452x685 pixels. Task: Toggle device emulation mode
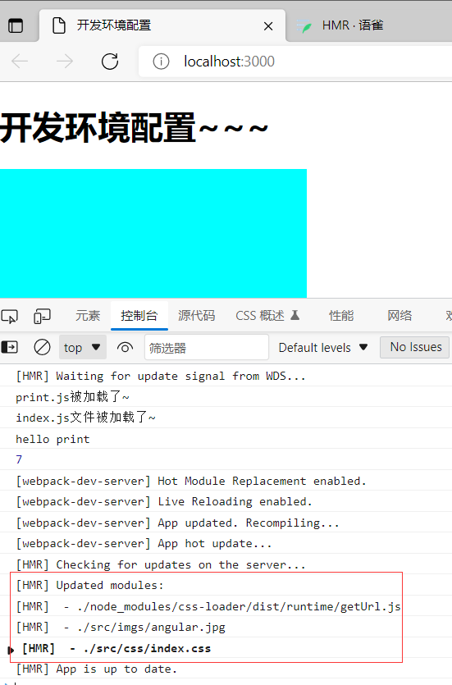click(x=42, y=316)
